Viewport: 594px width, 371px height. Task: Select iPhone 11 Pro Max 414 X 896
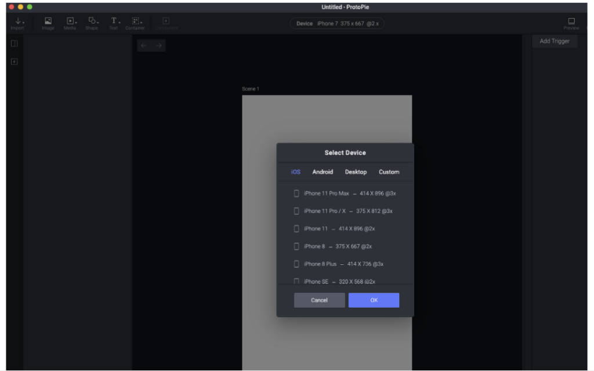tap(345, 194)
